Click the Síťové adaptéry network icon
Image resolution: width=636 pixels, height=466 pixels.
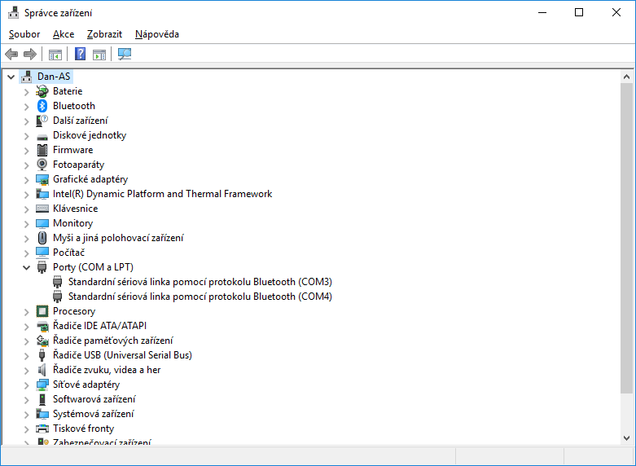click(x=42, y=385)
